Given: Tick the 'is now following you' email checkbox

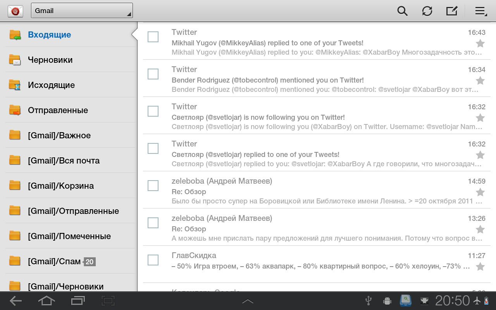Looking at the screenshot, I should pos(153,111).
